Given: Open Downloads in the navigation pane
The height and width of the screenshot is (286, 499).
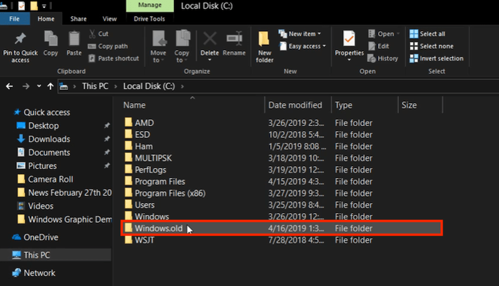Looking at the screenshot, I should pyautogui.click(x=49, y=139).
